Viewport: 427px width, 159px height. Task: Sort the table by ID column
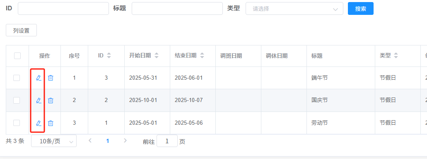point(109,56)
